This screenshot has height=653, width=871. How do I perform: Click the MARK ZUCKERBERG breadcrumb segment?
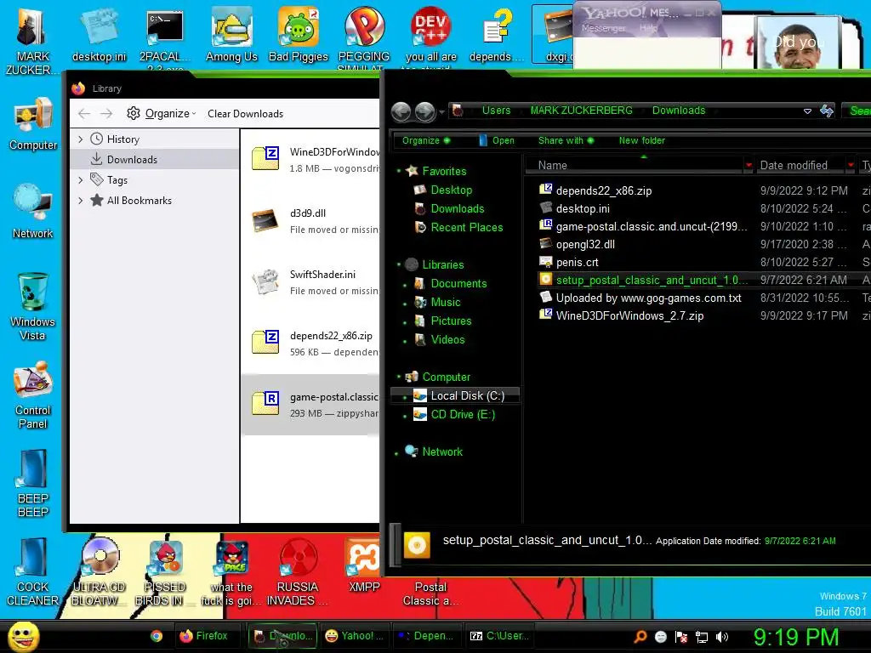[x=581, y=110]
